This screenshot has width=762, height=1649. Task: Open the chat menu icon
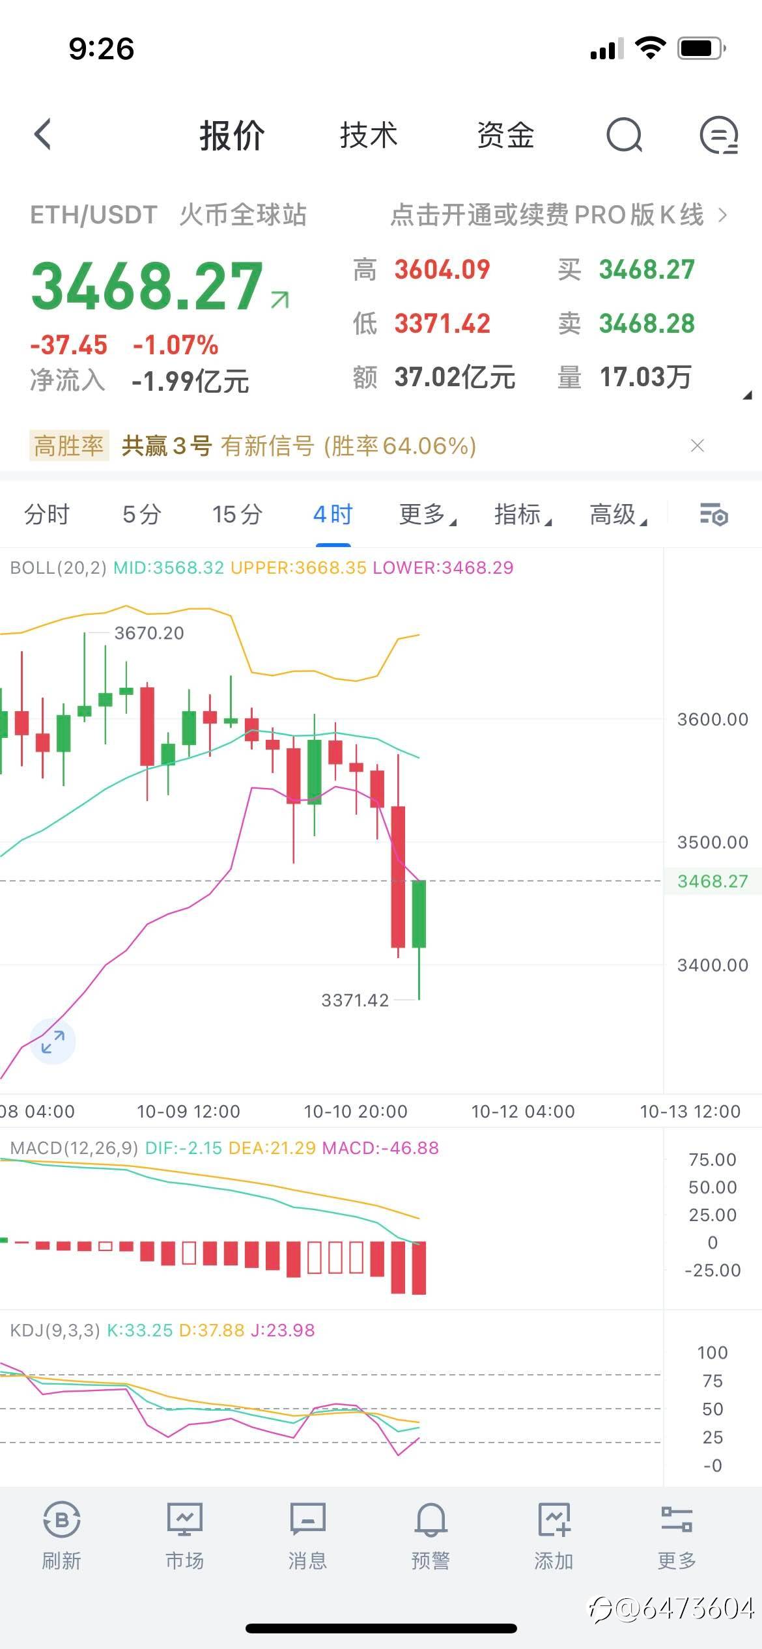[718, 135]
